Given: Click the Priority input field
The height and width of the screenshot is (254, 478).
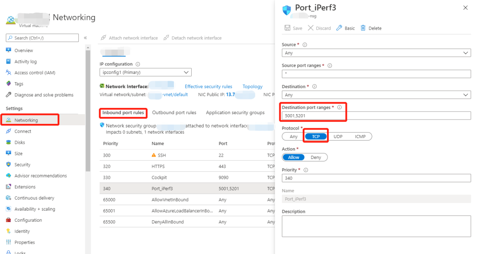Looking at the screenshot, I should tap(376, 178).
